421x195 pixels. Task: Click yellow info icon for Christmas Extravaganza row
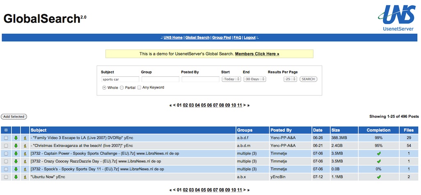25,146
